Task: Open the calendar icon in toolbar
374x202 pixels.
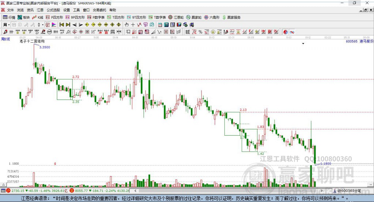Action: click(160, 25)
